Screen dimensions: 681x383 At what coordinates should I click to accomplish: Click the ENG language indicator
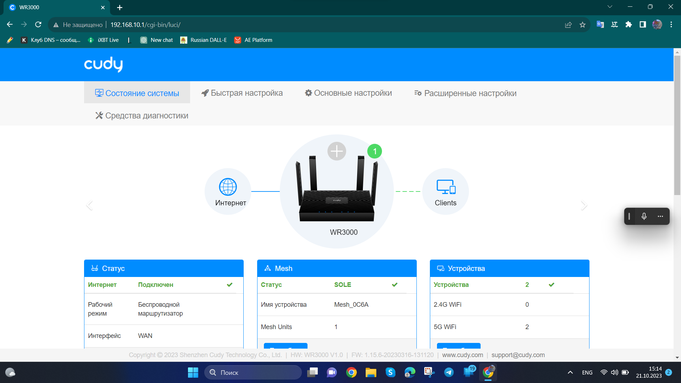pyautogui.click(x=587, y=373)
